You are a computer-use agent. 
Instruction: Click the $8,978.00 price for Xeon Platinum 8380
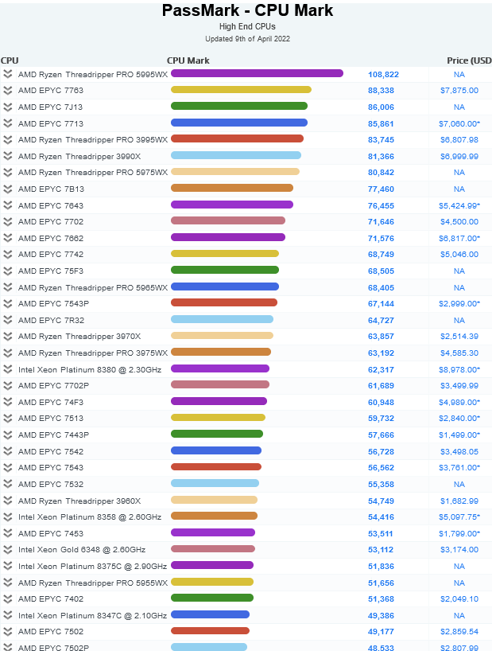pyautogui.click(x=459, y=369)
